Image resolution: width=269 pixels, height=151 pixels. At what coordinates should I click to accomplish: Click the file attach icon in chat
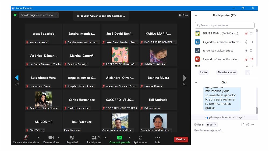(243, 125)
